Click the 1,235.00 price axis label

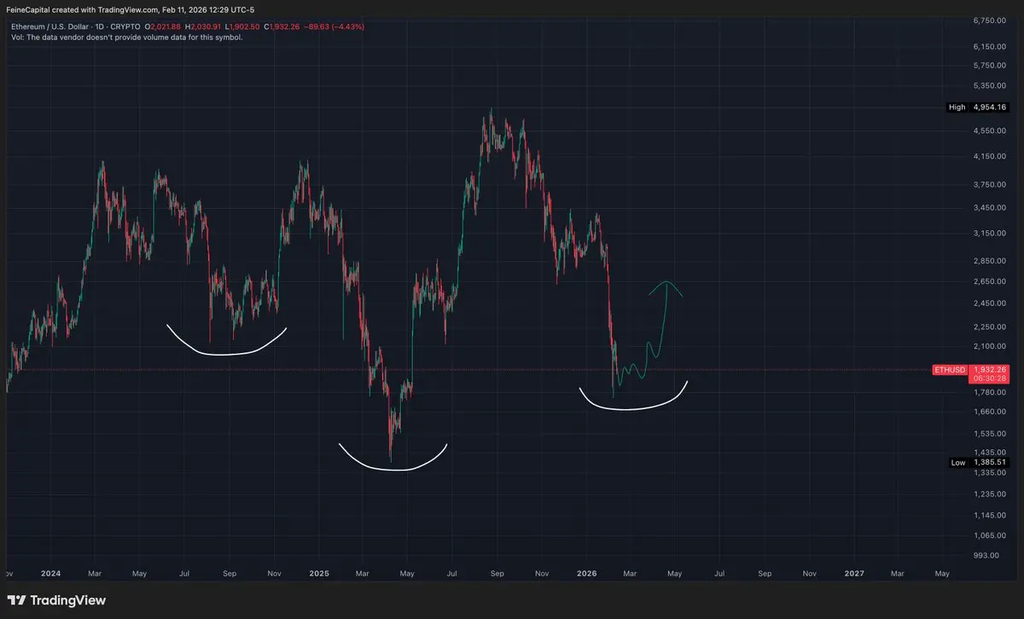990,494
